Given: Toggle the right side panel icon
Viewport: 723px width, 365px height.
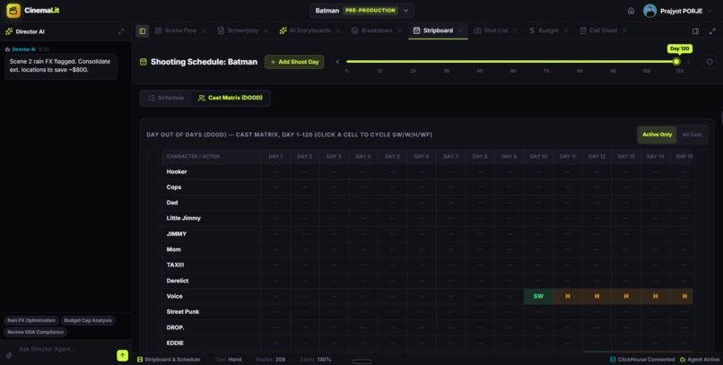Looking at the screenshot, I should (x=695, y=30).
